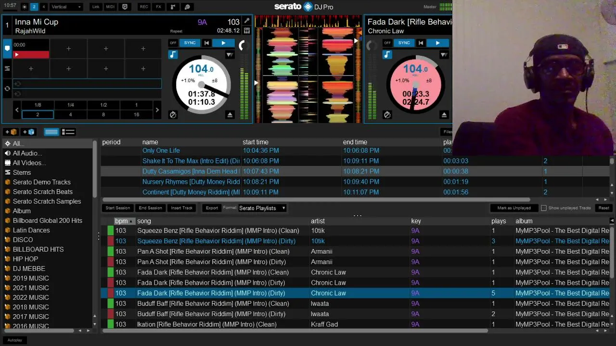Screen dimensions: 616x346
Task: Open the REC recording panel
Action: 144,7
